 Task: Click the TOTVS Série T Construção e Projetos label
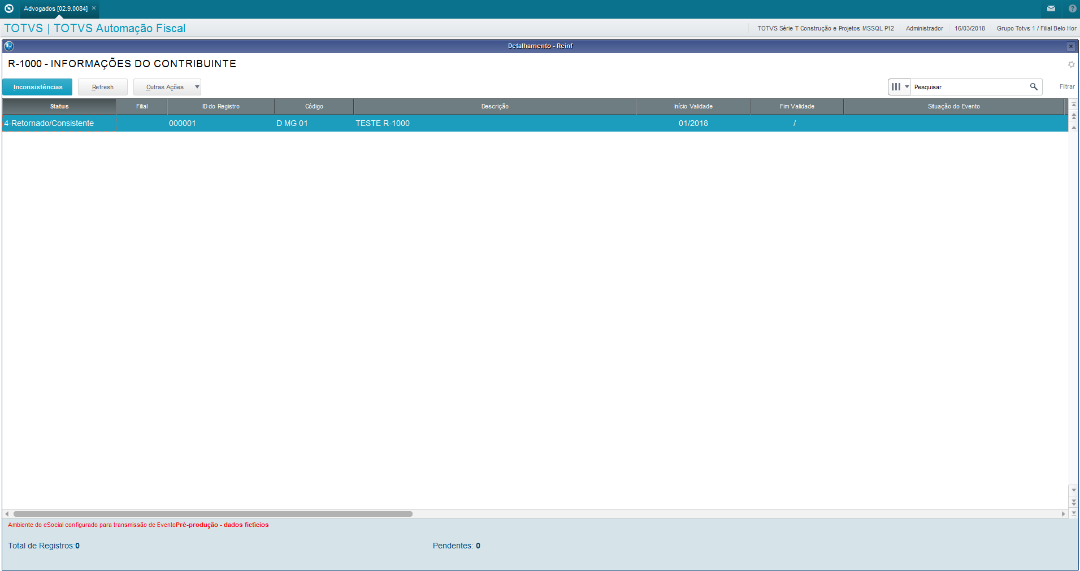[x=826, y=28]
